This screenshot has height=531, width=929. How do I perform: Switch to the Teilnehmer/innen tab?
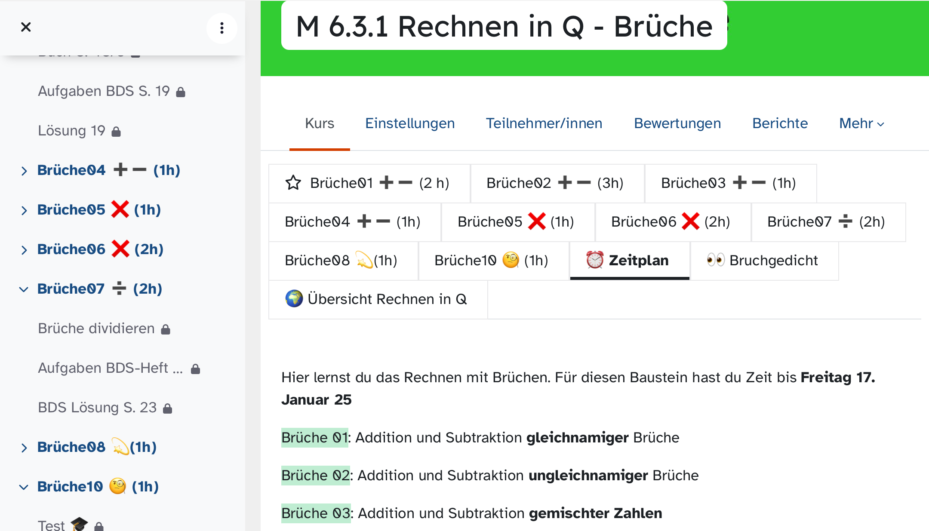click(544, 123)
